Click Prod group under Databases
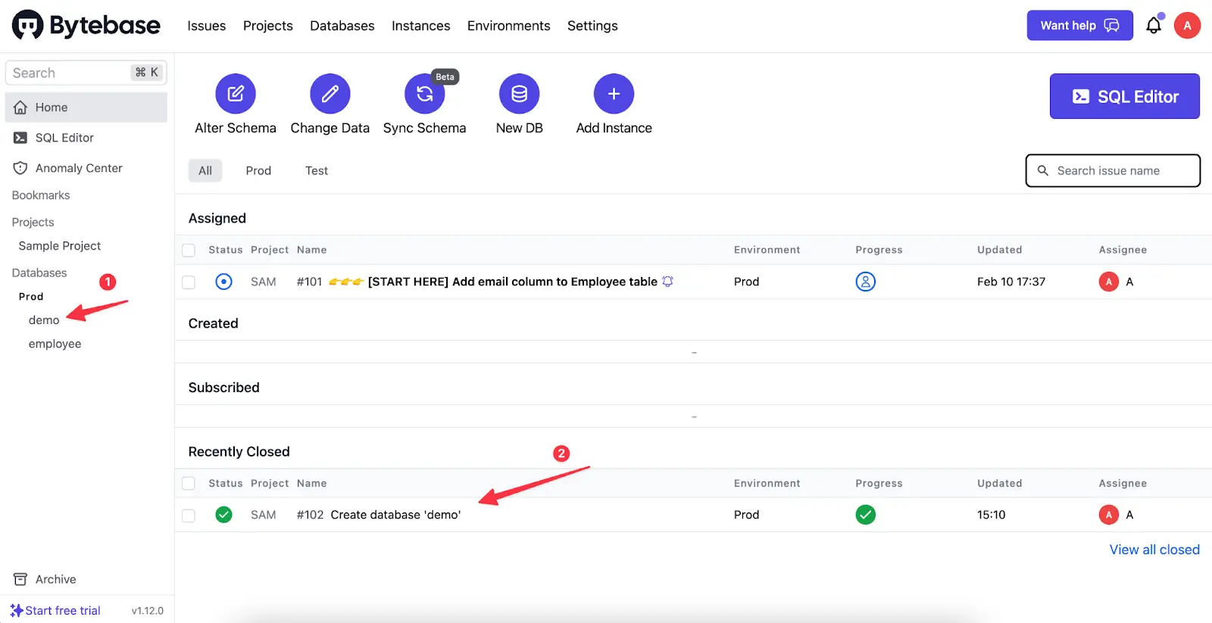 (x=31, y=297)
